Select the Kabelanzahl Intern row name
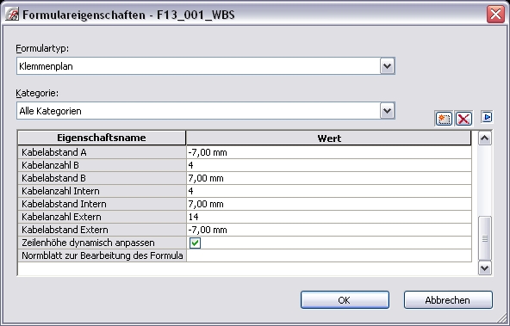Viewport: 510px width, 326px height. (x=102, y=191)
